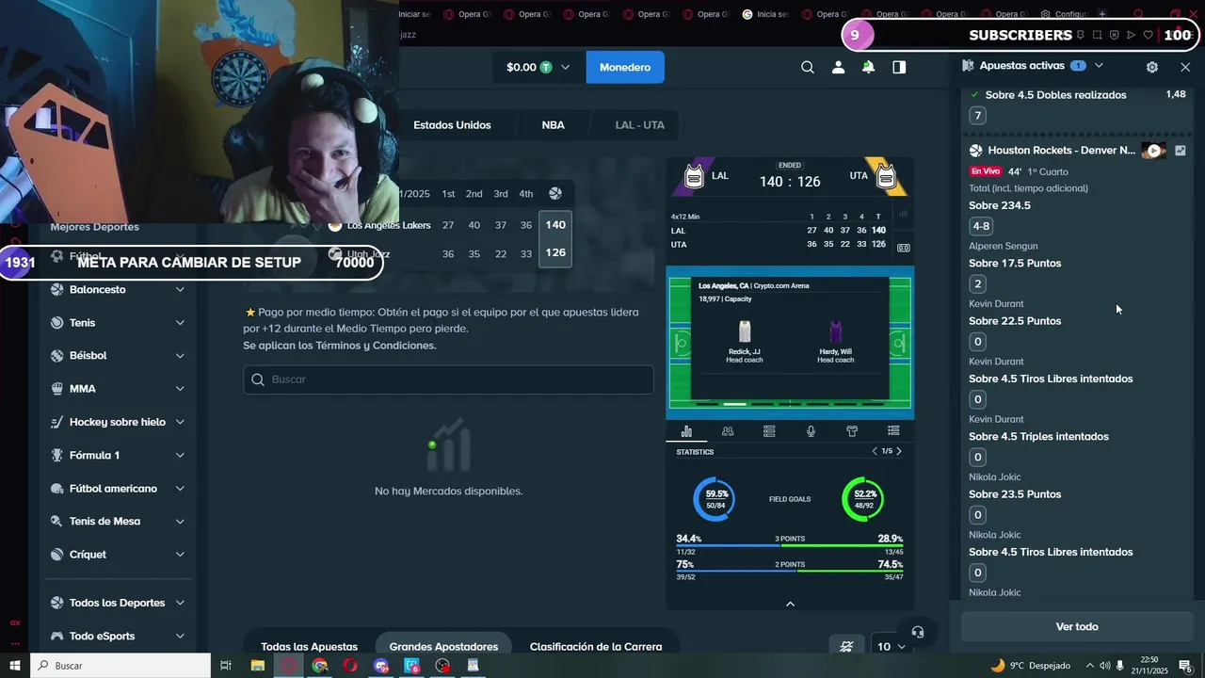The height and width of the screenshot is (678, 1205).
Task: Select Sobre 4.5 Dobles realizados bet
Action: (x=1055, y=95)
